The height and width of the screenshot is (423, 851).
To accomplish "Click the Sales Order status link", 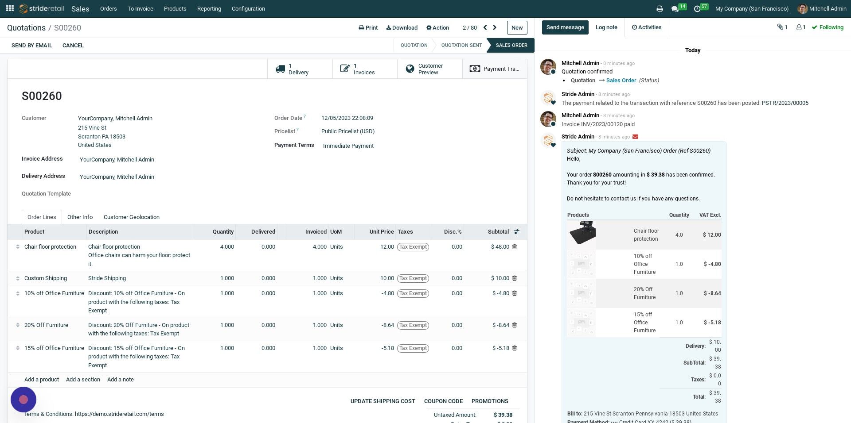I will (x=621, y=81).
